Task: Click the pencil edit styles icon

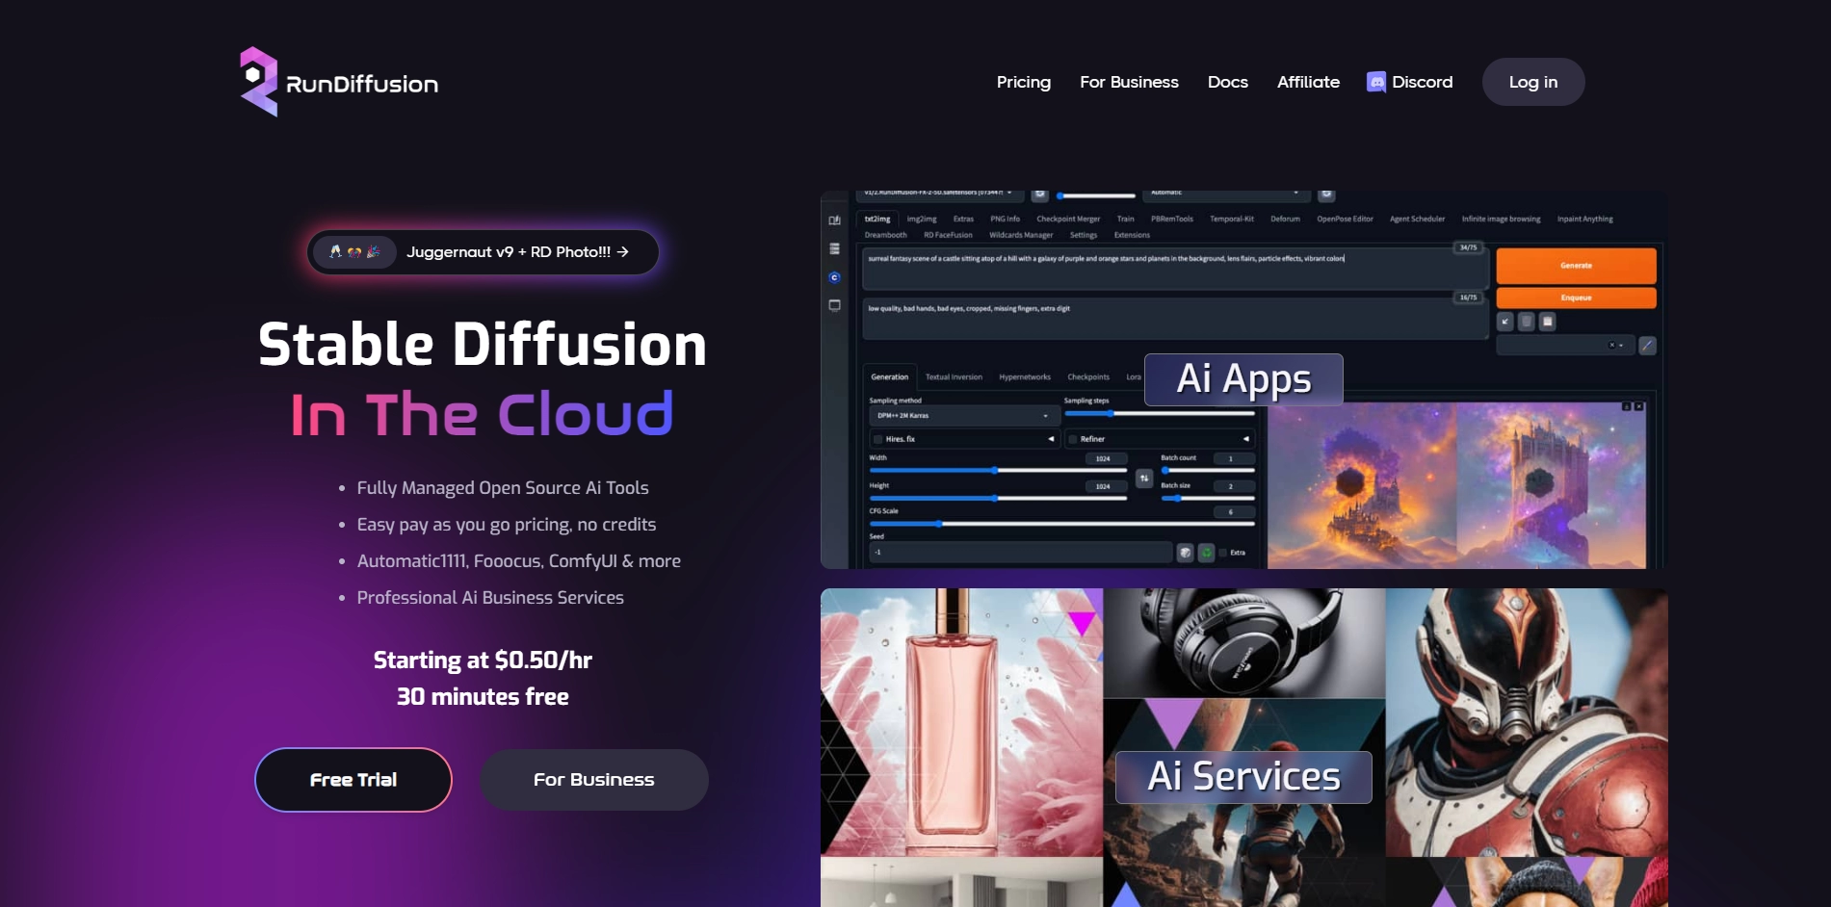Action: coord(1648,345)
